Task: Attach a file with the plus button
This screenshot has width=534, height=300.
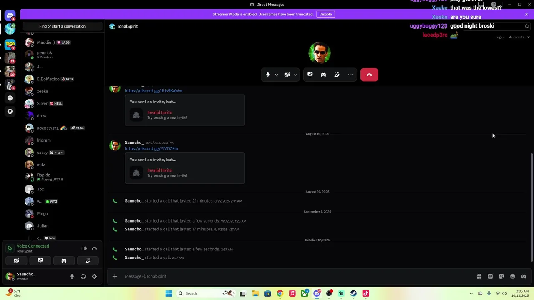Action: (115, 276)
